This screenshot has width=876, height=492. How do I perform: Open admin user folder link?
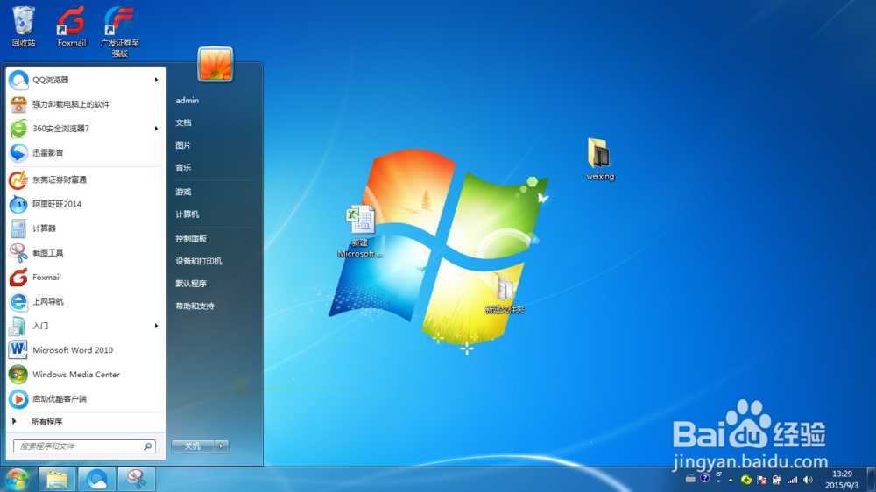pos(187,101)
